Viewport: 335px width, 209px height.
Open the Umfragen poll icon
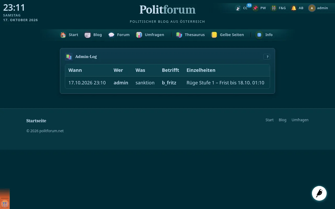click(139, 35)
